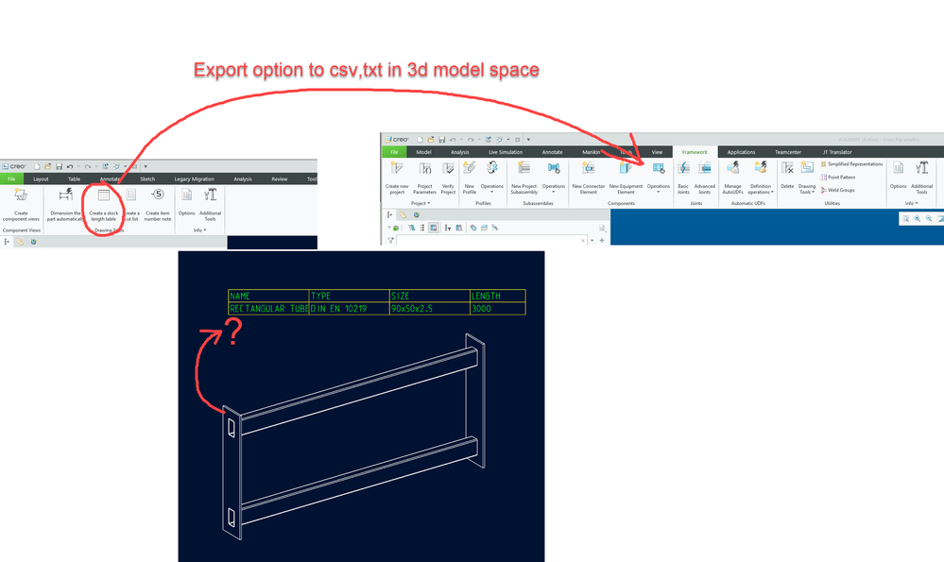Click Point Pattern utility

pos(837,177)
